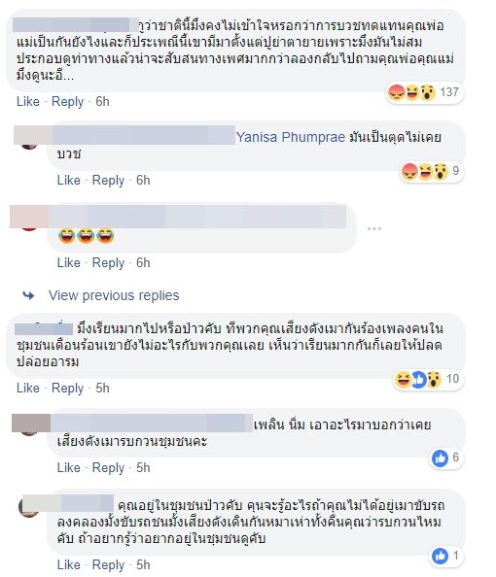The height and width of the screenshot is (577, 496).
Task: Open Yanisa Phumprae profile link
Action: 291,137
